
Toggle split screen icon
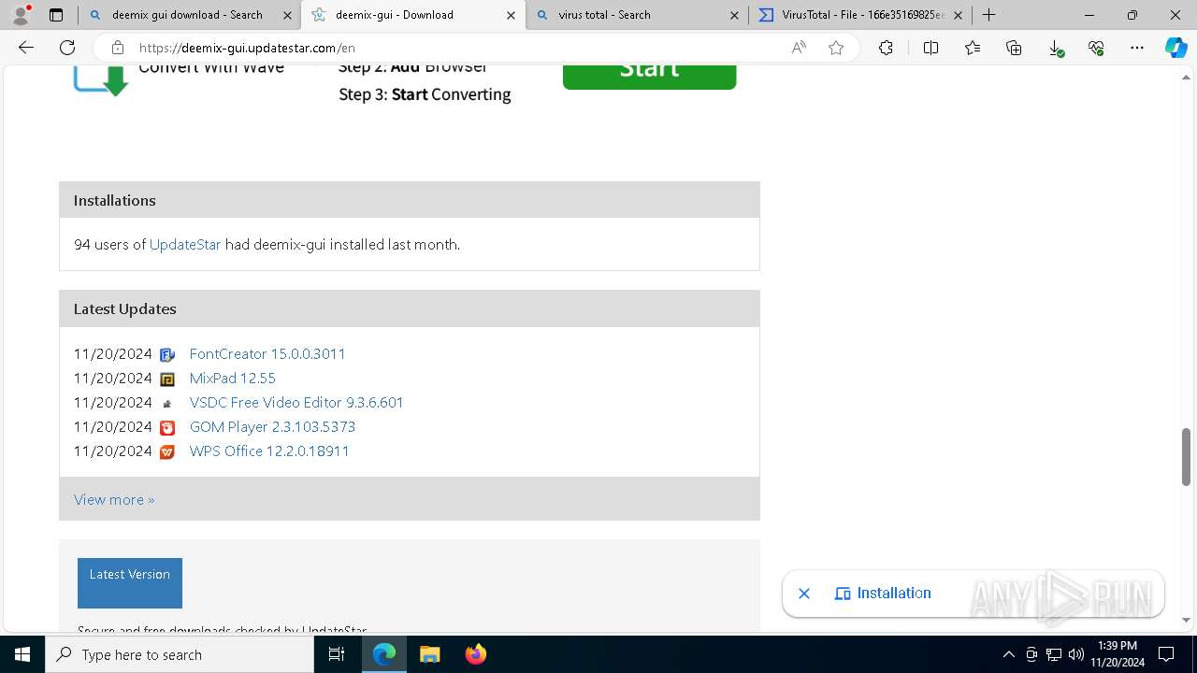click(930, 48)
